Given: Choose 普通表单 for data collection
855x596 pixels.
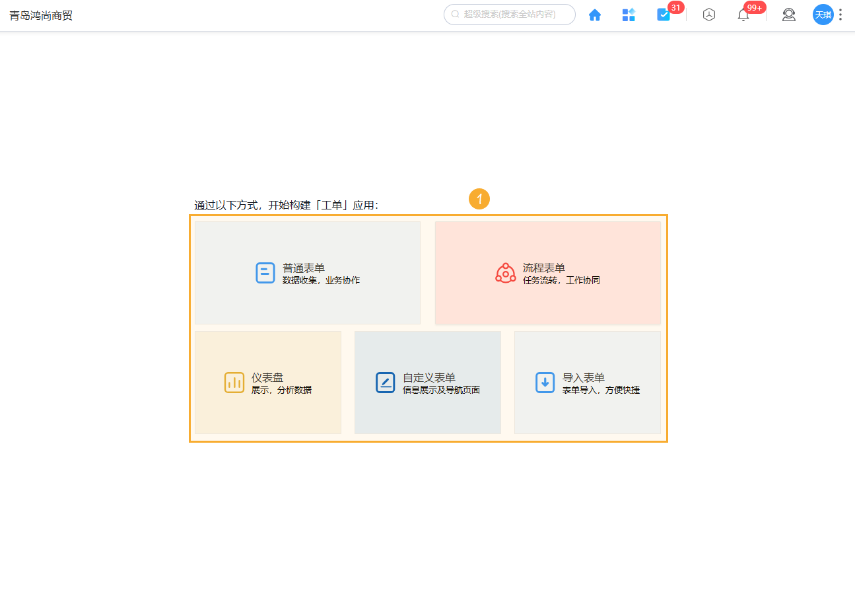Looking at the screenshot, I should pyautogui.click(x=307, y=272).
